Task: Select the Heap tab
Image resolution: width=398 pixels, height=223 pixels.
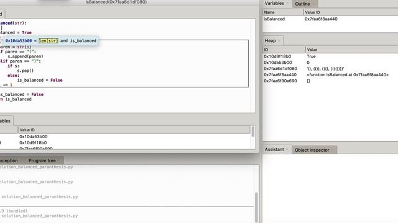Action: click(270, 40)
